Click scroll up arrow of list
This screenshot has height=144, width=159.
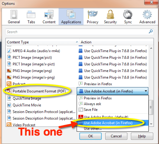151,48
